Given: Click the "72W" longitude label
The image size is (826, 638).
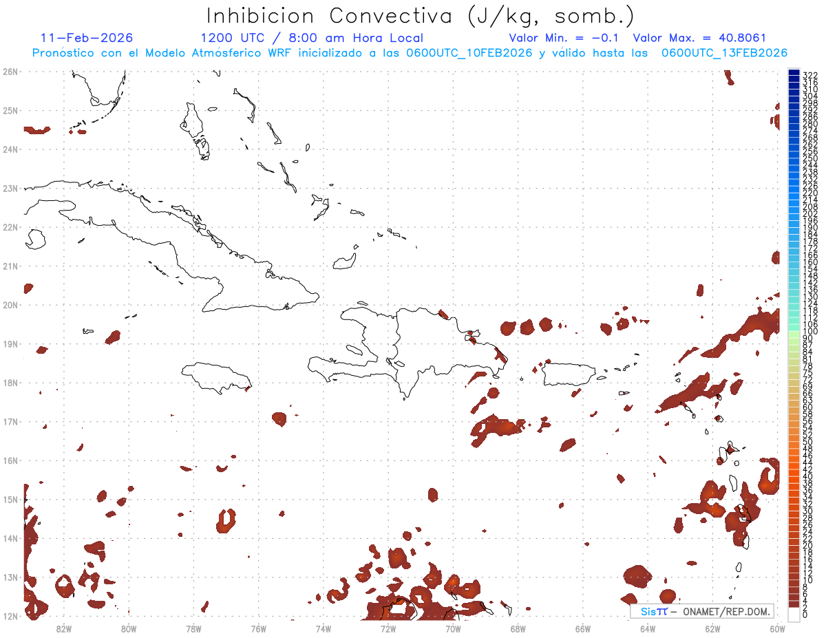Looking at the screenshot, I should (x=388, y=628).
